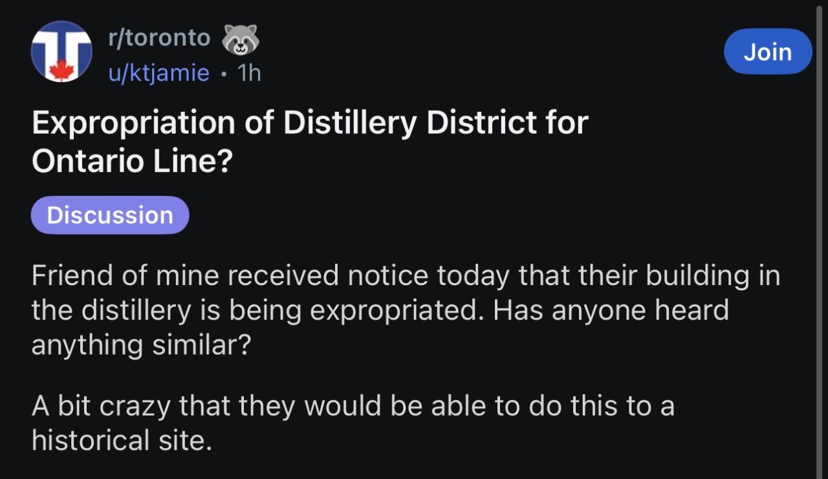Screen dimensions: 828x479
Task: Click Ontario Line? in the post title
Action: pos(132,162)
